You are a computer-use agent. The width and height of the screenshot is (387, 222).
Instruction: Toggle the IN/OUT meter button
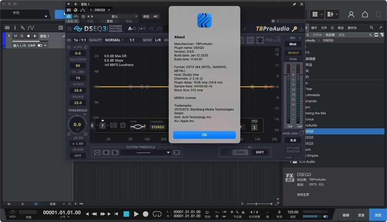tap(293, 52)
